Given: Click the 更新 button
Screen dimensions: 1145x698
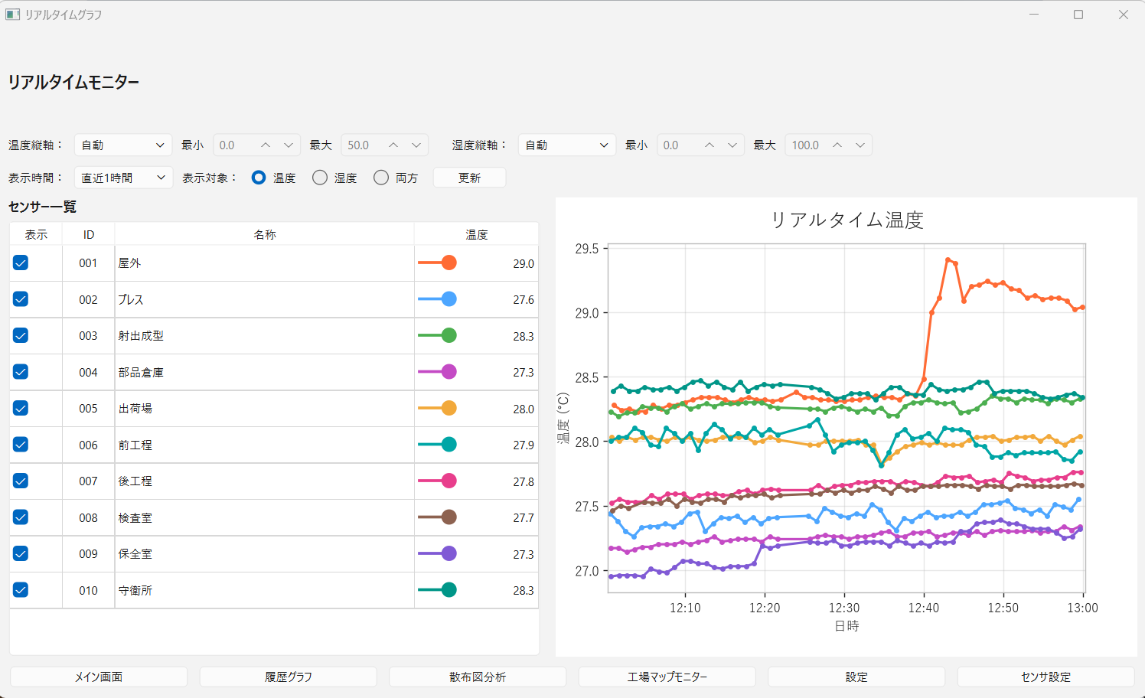Looking at the screenshot, I should click(469, 178).
